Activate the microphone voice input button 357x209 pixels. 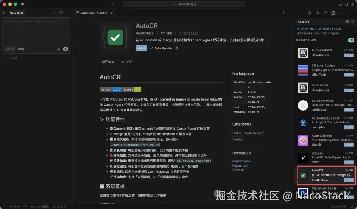(x=66, y=49)
